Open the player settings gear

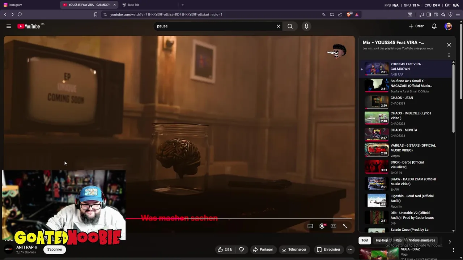pos(322,226)
